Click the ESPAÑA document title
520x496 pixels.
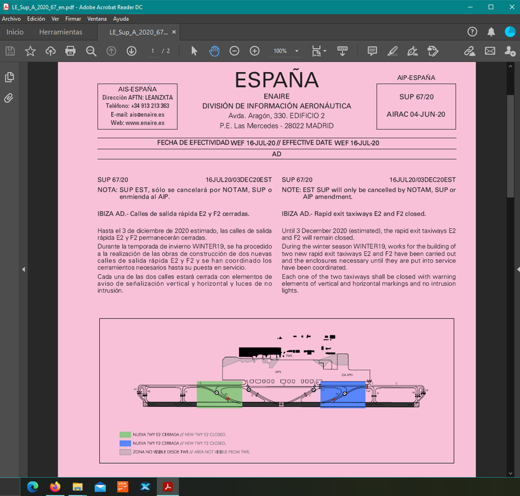tap(277, 80)
